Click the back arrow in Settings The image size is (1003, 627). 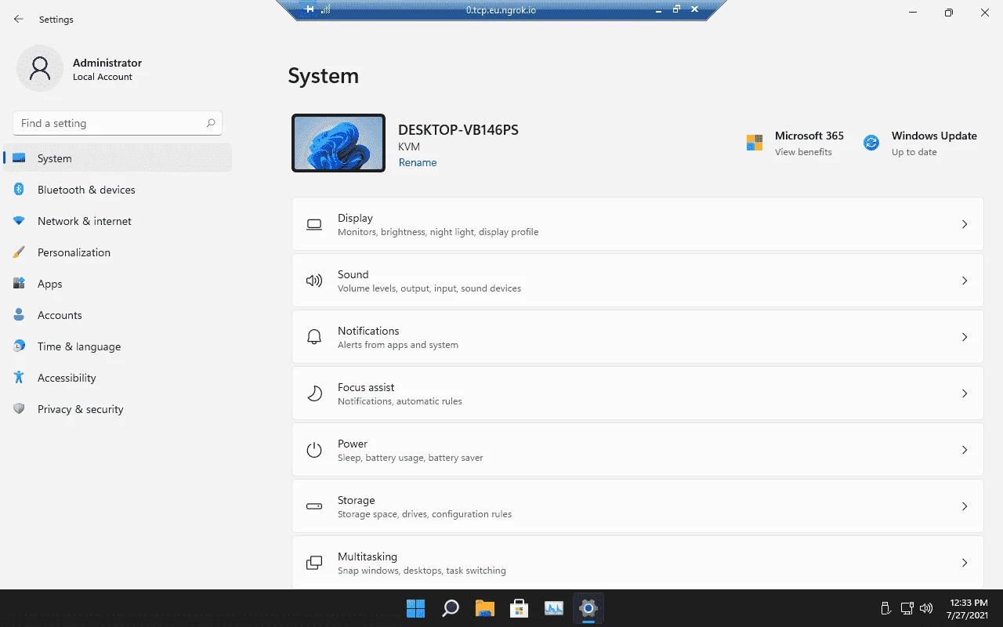click(x=19, y=19)
